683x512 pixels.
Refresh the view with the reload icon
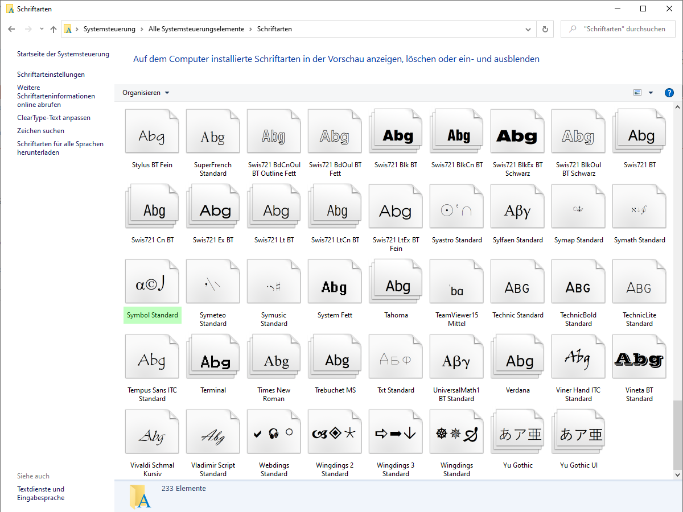(545, 29)
